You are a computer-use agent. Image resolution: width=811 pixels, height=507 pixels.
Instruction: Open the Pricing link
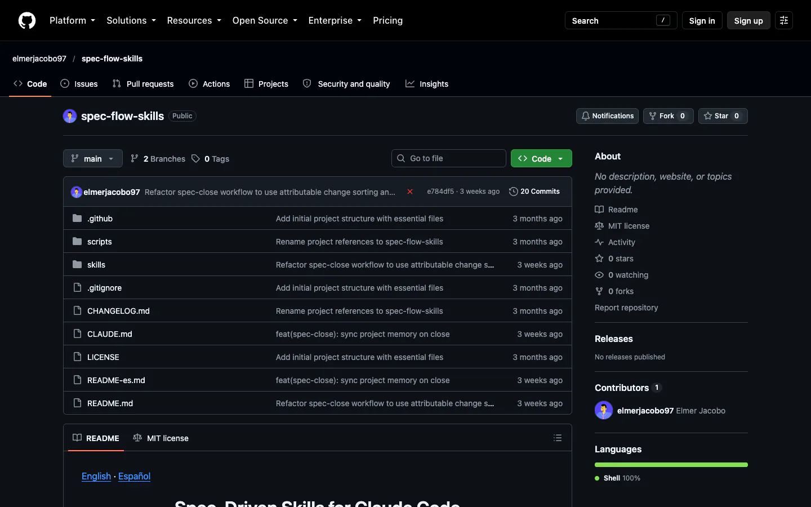click(x=388, y=20)
